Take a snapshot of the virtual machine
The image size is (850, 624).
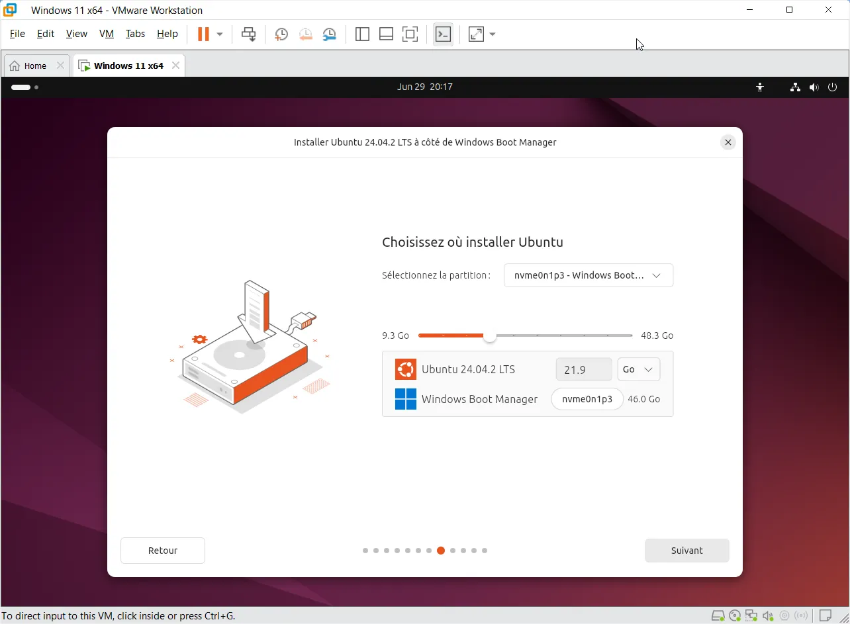(281, 34)
